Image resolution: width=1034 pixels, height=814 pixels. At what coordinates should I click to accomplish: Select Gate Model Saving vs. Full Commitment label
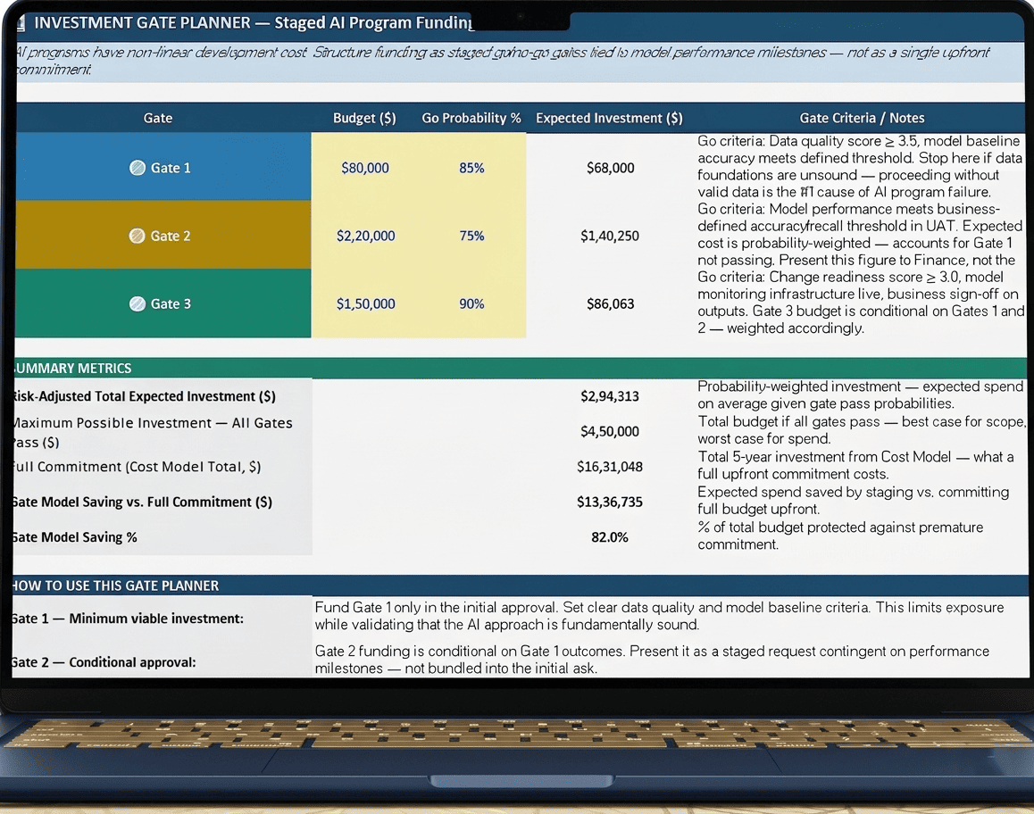point(141,502)
